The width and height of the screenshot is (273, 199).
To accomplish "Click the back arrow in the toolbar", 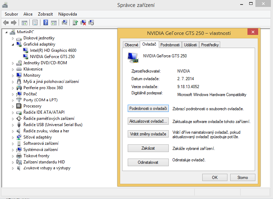I will [6, 23].
